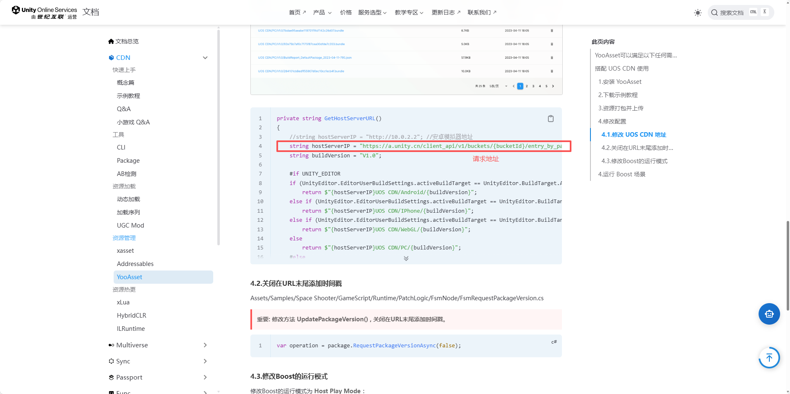Jump to 4.3.修改Boost的运行模式 in outline

tap(634, 161)
